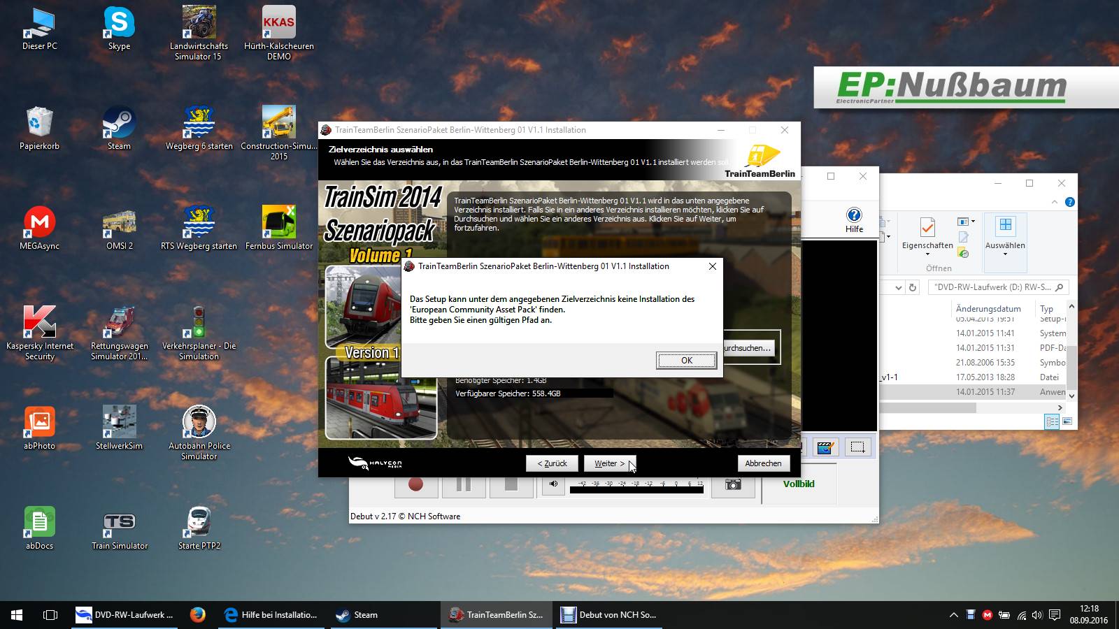Refresh the Explorer address bar
1119x629 pixels.
click(913, 287)
